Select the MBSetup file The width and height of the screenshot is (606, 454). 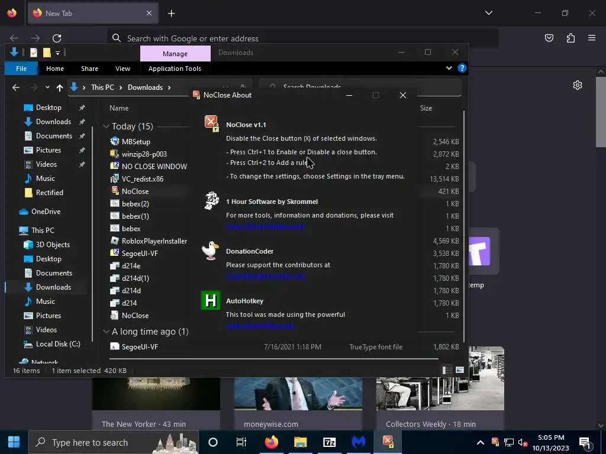coord(136,142)
